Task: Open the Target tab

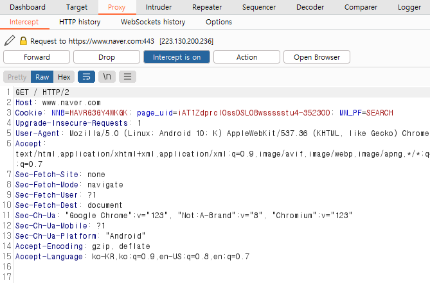Action: tap(76, 7)
